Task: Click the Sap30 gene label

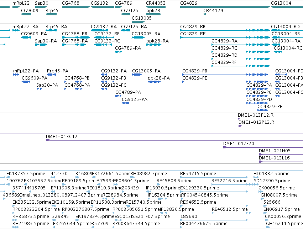Action: pyautogui.click(x=42, y=3)
